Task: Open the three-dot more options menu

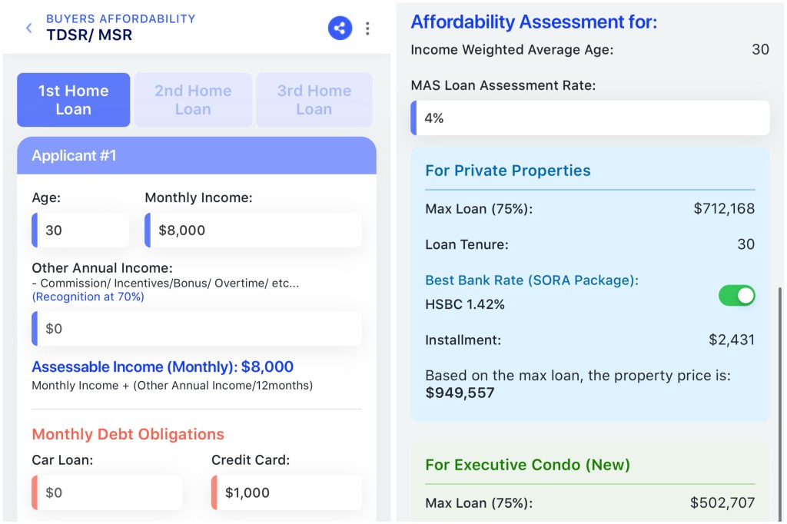Action: click(367, 28)
